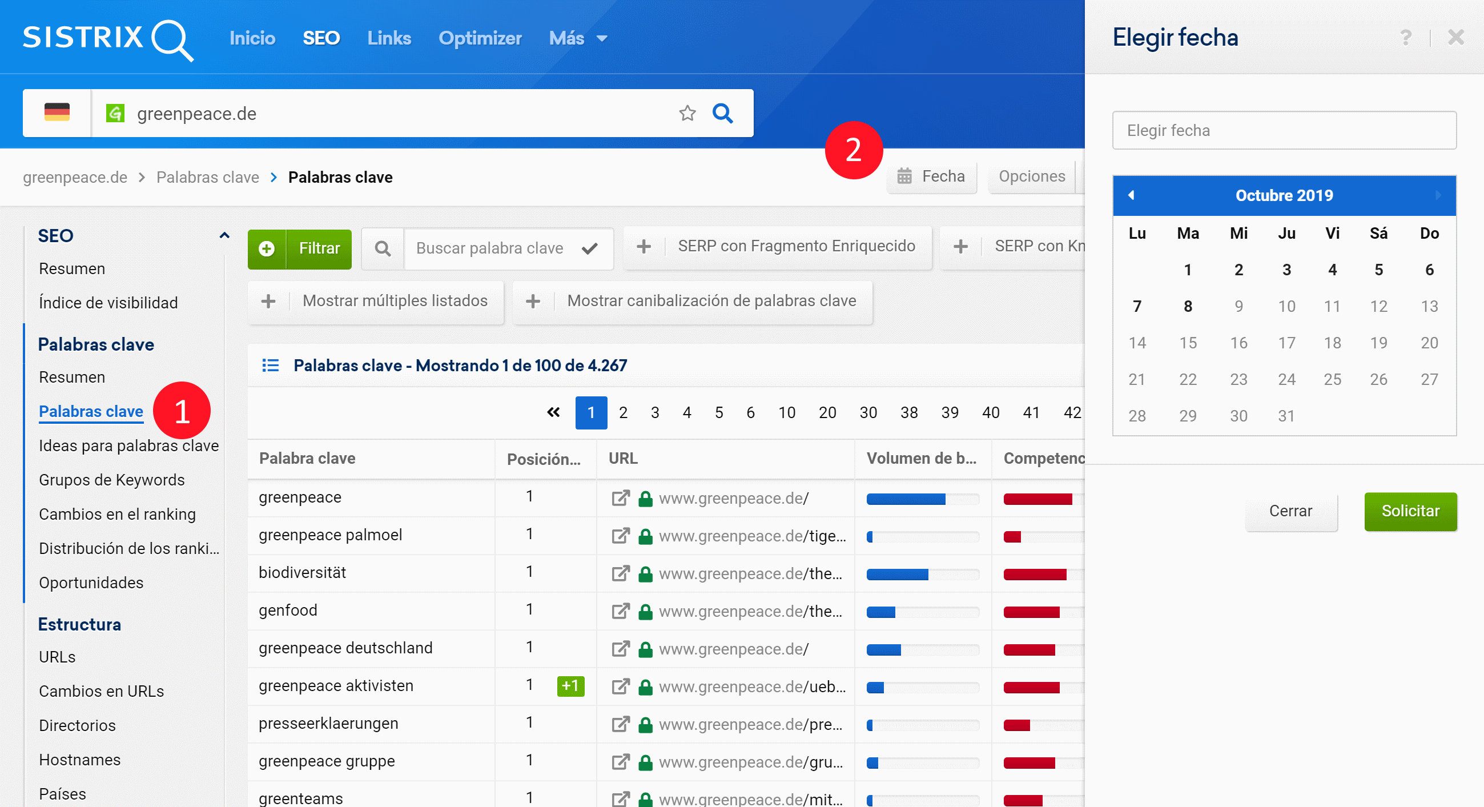Screen dimensions: 1484x807
Task: Switch to the Links navigation tab
Action: click(x=389, y=39)
